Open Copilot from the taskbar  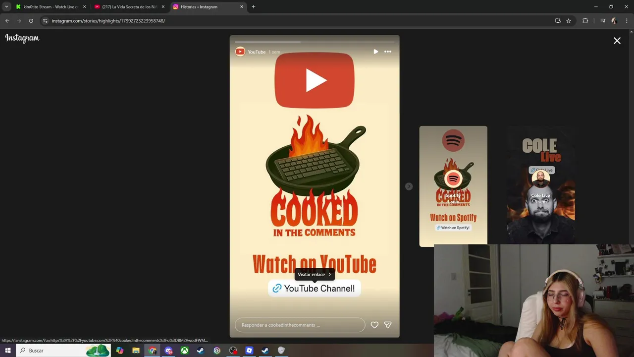(120, 351)
